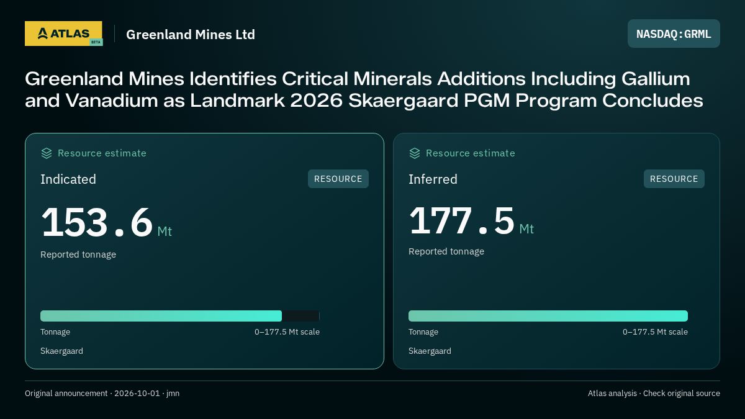The height and width of the screenshot is (419, 745).
Task: Click the layers icon in Indicated card
Action: 47,153
